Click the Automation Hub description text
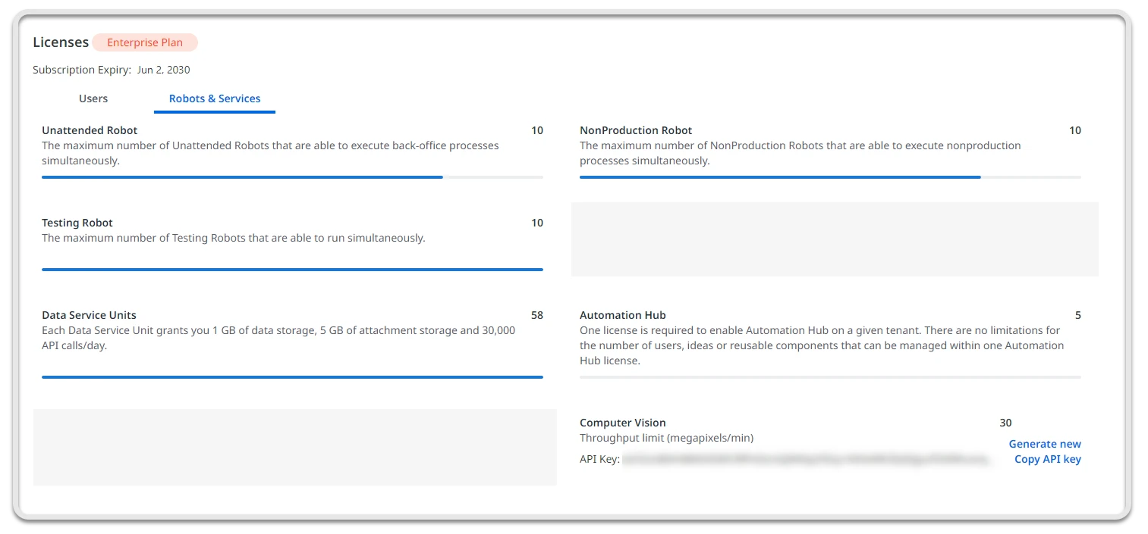 (x=822, y=345)
